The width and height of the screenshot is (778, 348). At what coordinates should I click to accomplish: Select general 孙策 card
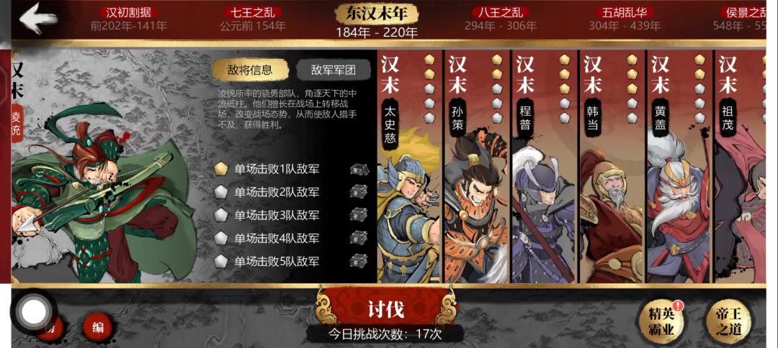pos(476,166)
